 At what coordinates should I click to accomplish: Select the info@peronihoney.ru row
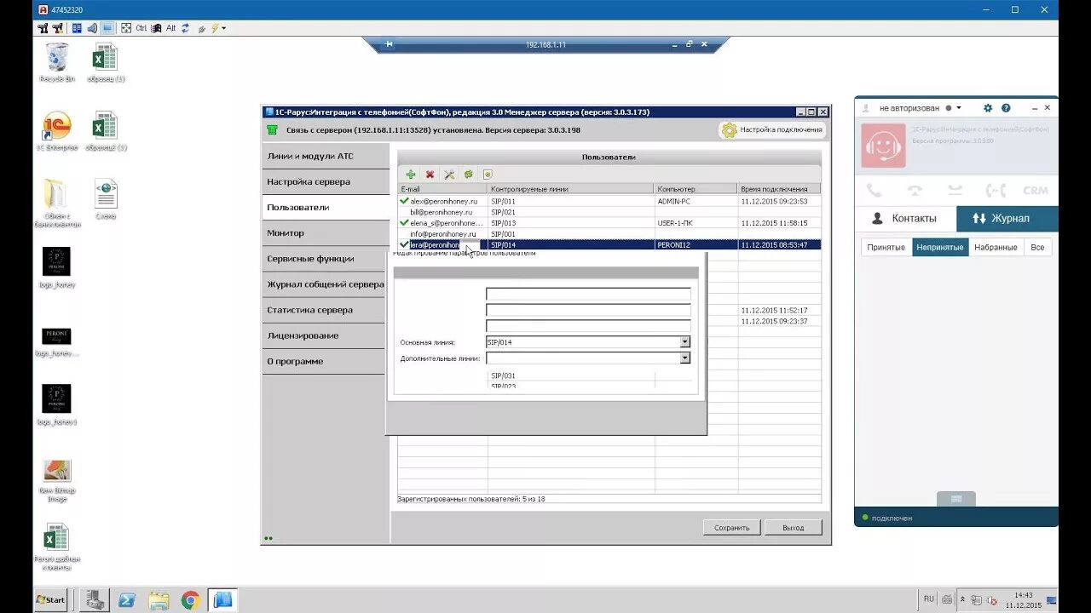[x=609, y=234]
